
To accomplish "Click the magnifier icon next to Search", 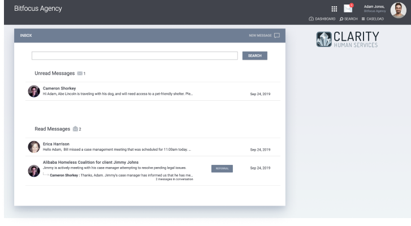I will pos(341,19).
